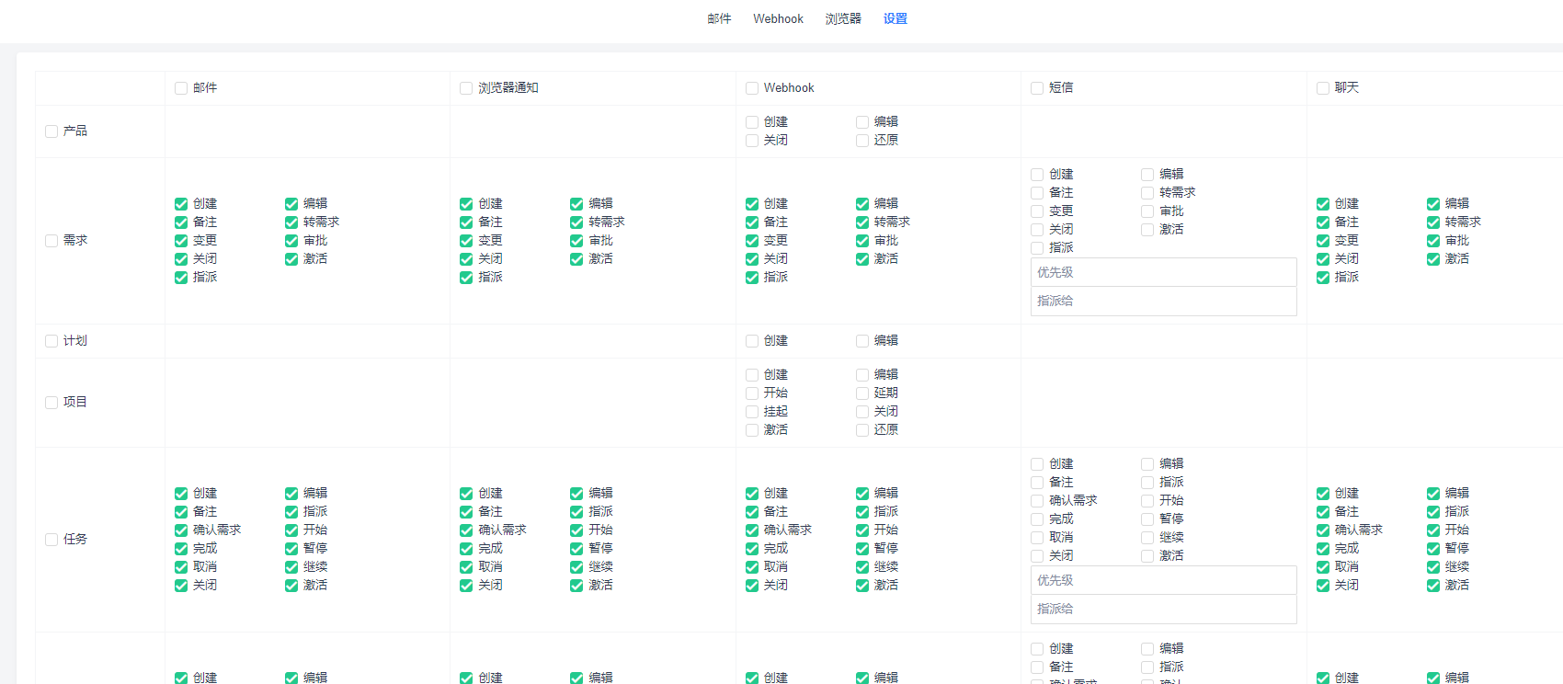Open the 浏览器 tab at top
This screenshot has height=684, width=1563.
coord(843,18)
